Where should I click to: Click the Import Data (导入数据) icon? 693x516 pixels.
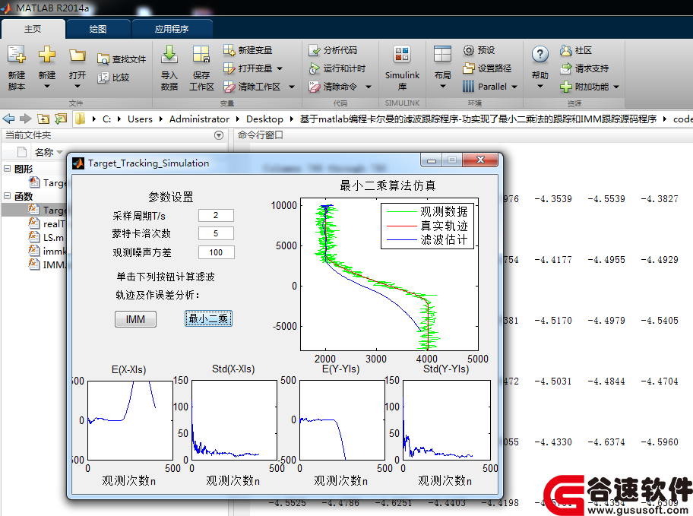(169, 55)
